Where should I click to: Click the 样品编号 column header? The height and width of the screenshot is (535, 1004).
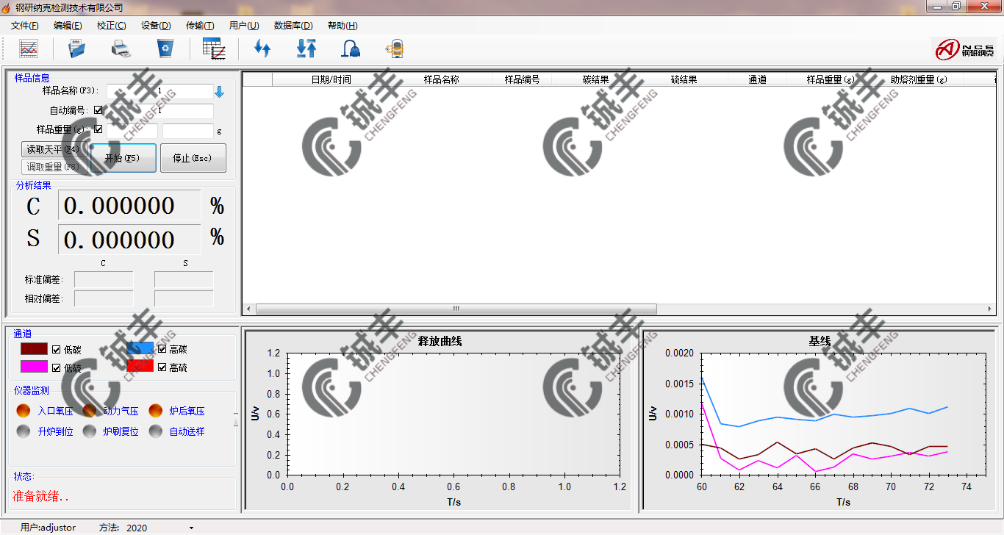pos(522,79)
